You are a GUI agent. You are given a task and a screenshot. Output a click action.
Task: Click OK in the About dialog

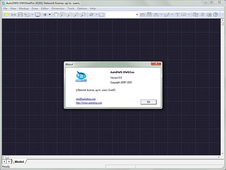(149, 102)
